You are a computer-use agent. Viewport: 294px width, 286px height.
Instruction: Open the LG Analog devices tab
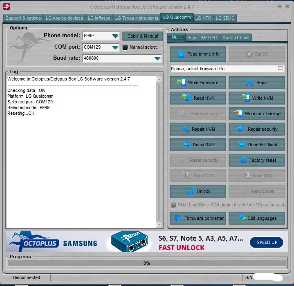pos(64,18)
